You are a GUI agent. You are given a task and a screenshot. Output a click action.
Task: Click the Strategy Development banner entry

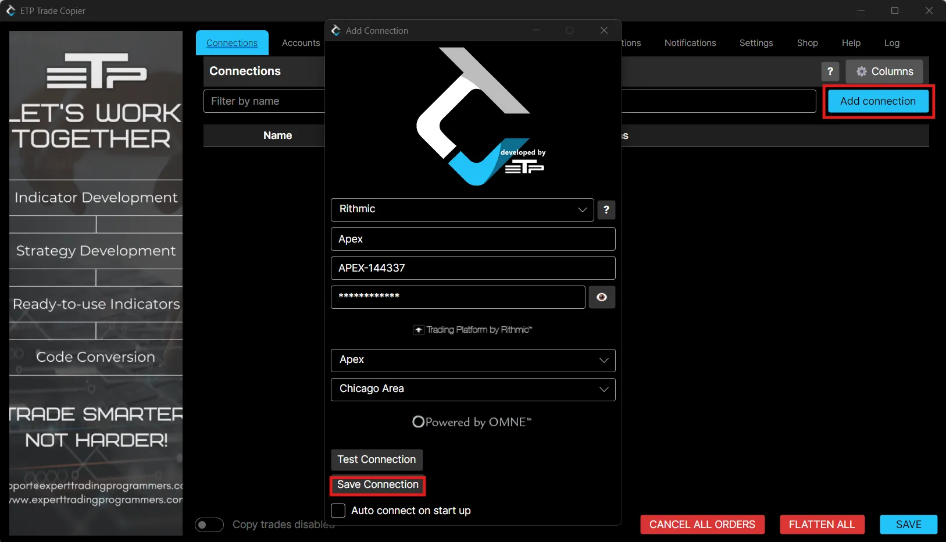click(x=96, y=251)
